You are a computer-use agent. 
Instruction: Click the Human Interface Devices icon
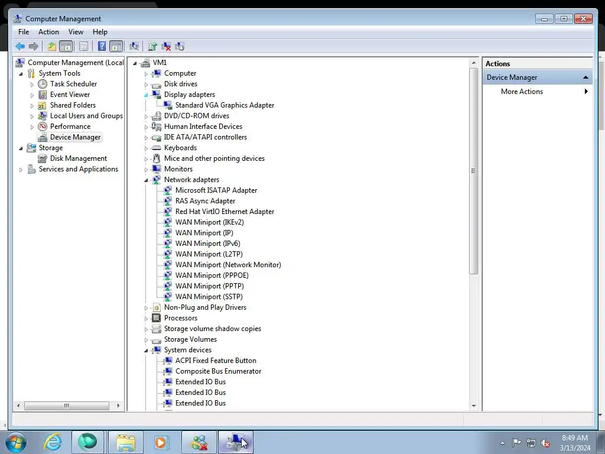tap(156, 127)
